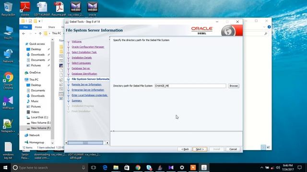Viewport: 307px width, 172px height.
Task: Launch Google Chrome from desktop
Action: (x=8, y=81)
